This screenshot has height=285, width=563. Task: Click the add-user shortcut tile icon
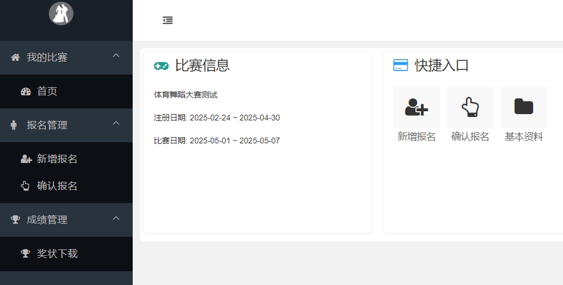pyautogui.click(x=417, y=107)
